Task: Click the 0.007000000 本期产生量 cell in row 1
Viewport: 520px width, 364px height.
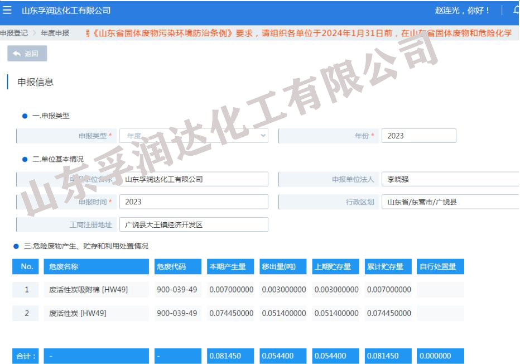Action: (x=231, y=290)
